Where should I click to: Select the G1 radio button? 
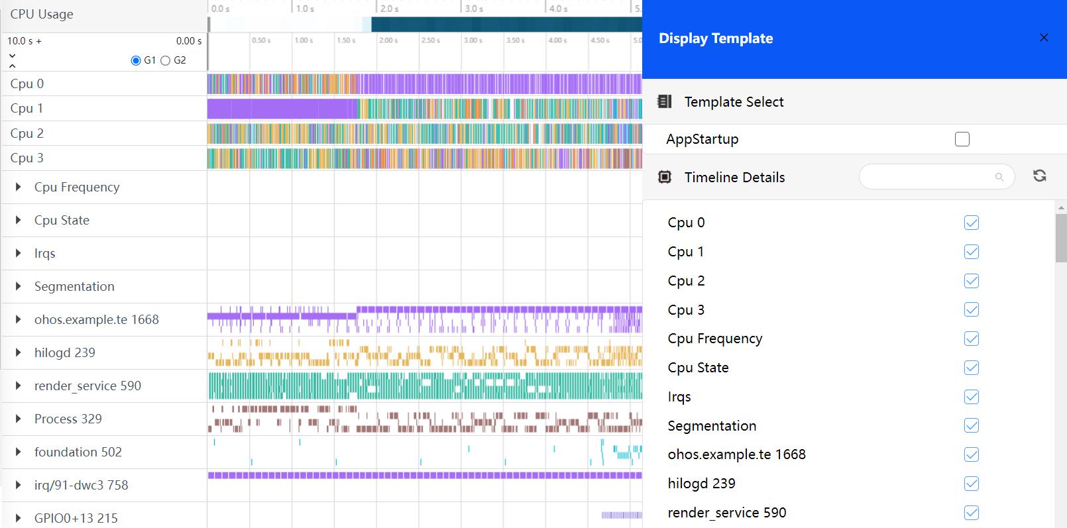point(136,60)
